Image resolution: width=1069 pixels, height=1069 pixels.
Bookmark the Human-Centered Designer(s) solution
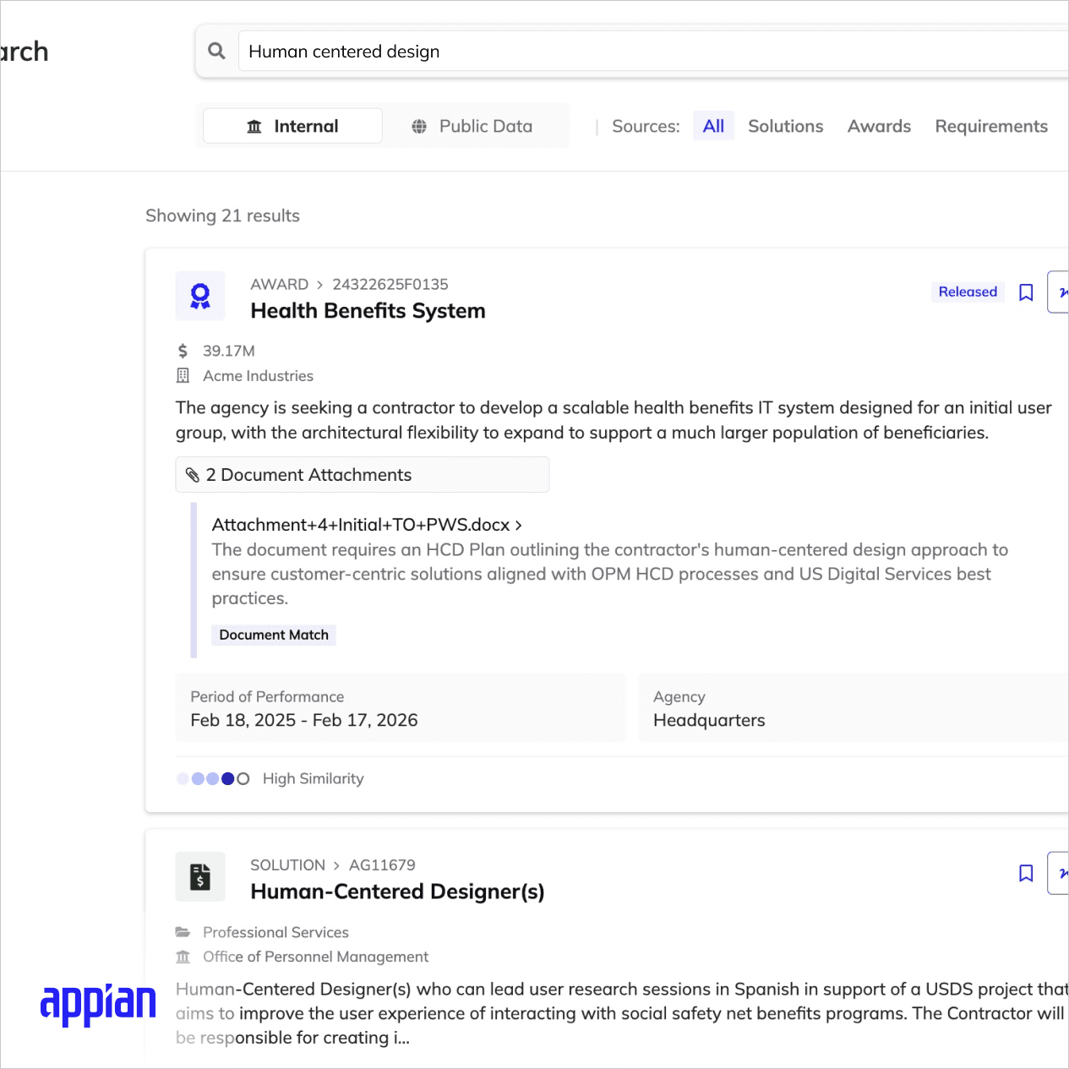(x=1026, y=873)
